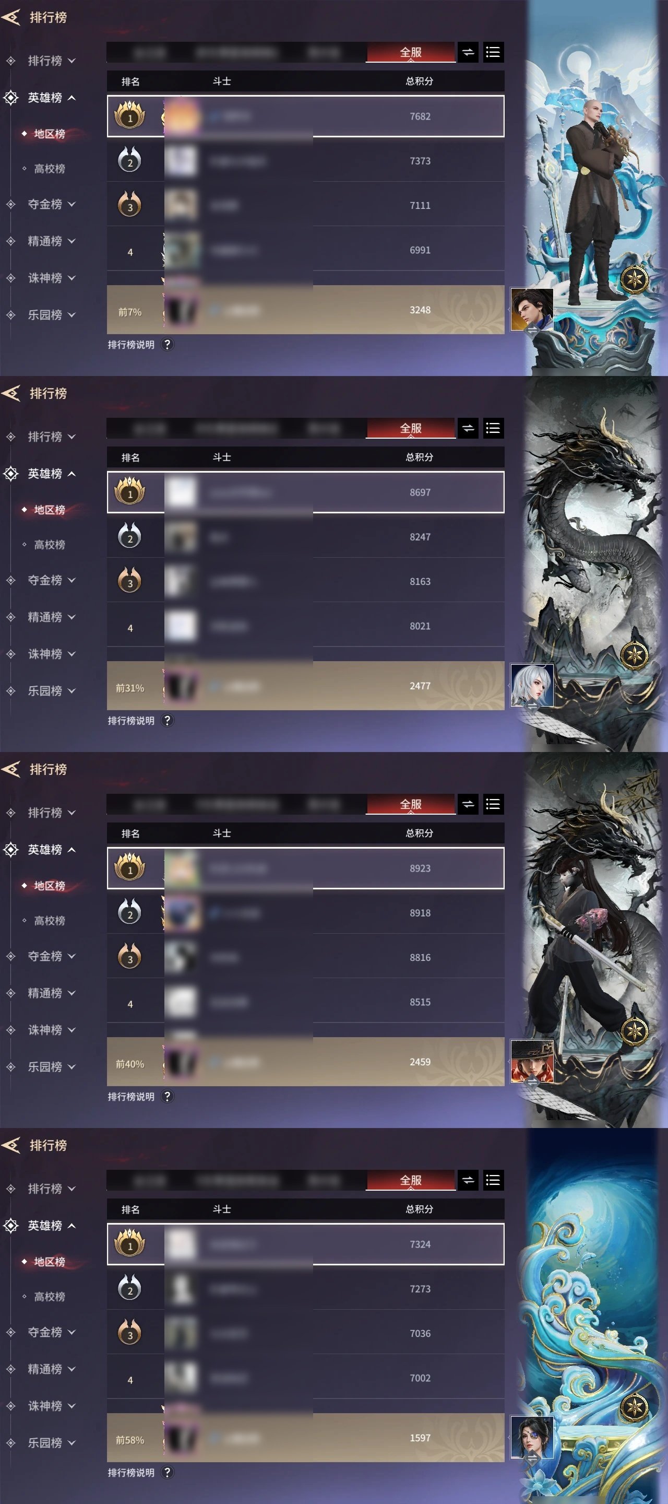
Task: Click the gold flower emblem beside the bald monk
Action: (x=634, y=280)
